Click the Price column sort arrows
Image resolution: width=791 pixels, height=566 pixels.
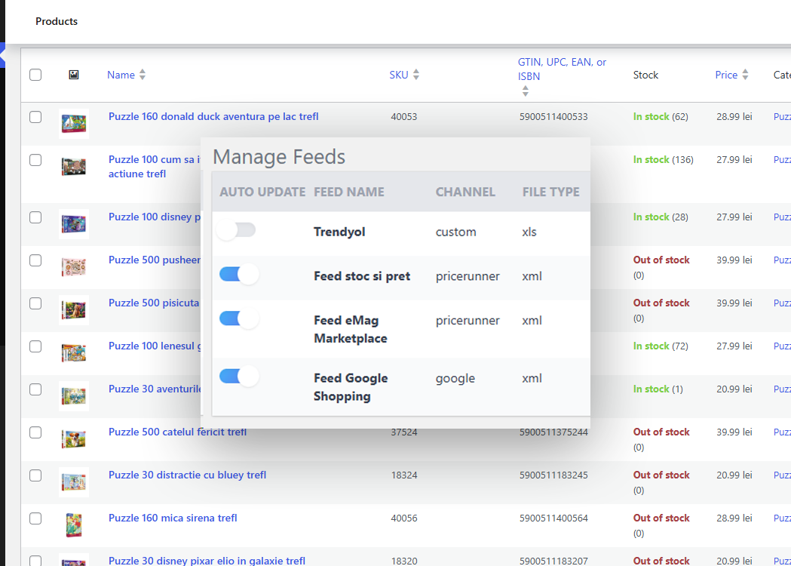coord(745,75)
